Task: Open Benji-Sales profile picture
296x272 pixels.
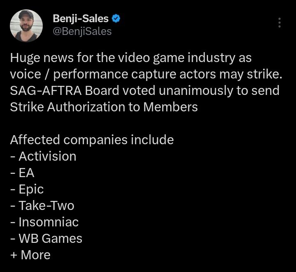Action: (x=26, y=26)
